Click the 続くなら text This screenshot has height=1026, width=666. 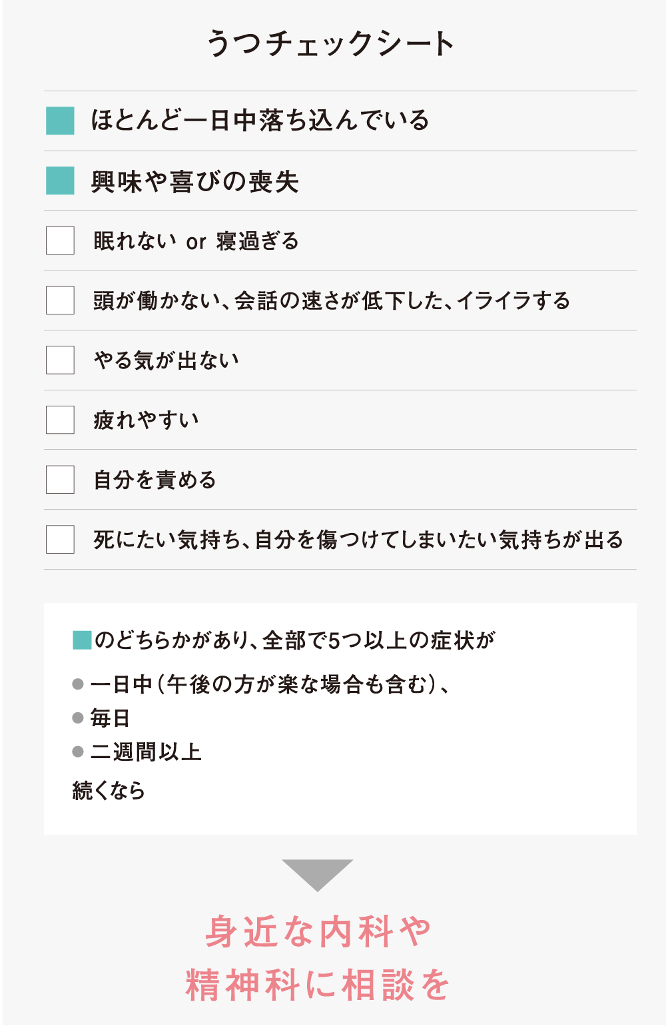pyautogui.click(x=109, y=791)
